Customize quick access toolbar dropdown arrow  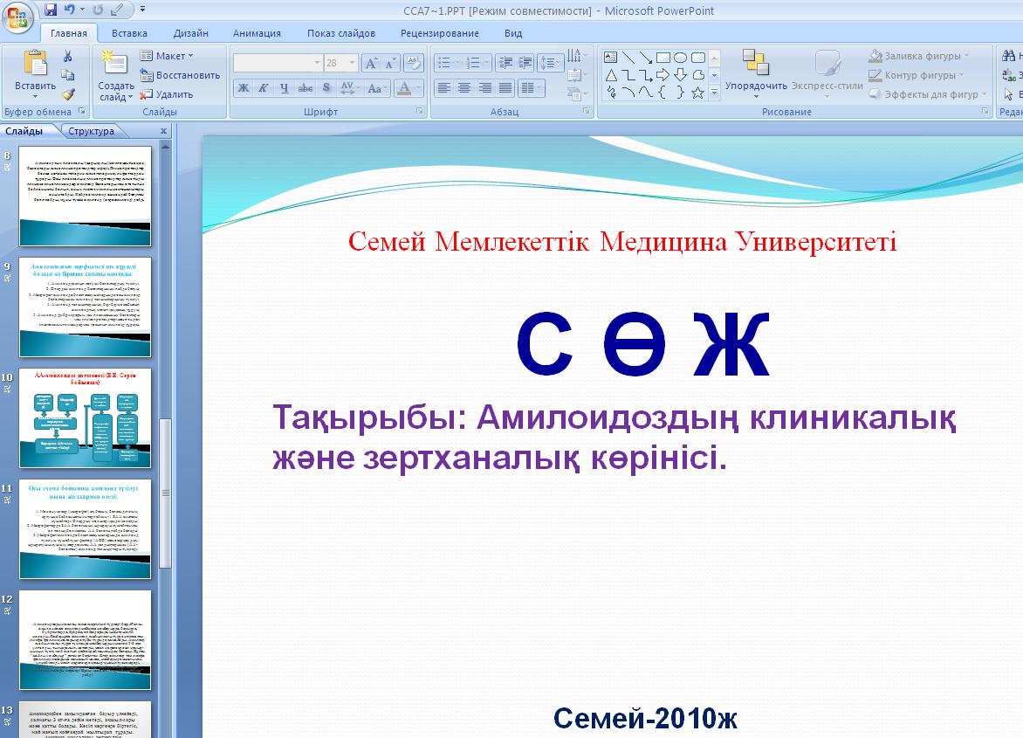[143, 9]
